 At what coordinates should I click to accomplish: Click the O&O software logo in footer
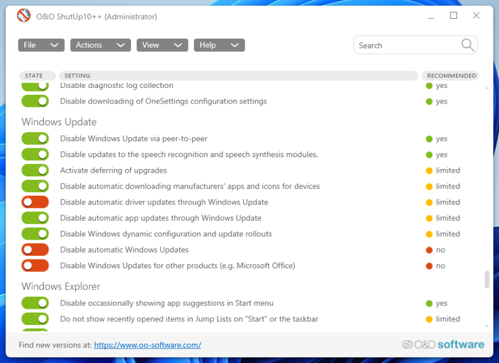pyautogui.click(x=443, y=344)
